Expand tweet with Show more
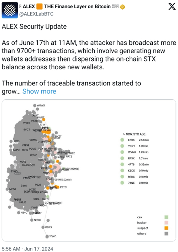 pos(39,91)
